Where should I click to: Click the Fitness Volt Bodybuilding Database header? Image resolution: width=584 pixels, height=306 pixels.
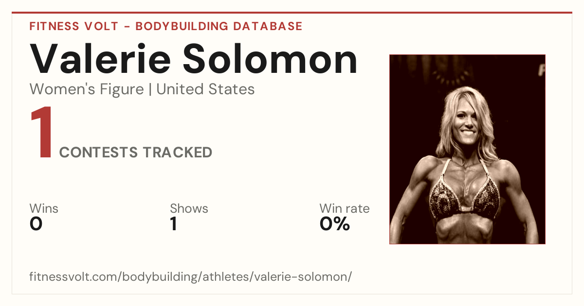166,26
